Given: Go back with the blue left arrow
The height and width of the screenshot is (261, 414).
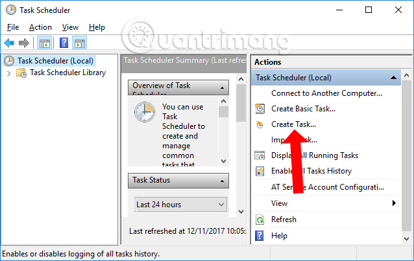Looking at the screenshot, I should 9,43.
